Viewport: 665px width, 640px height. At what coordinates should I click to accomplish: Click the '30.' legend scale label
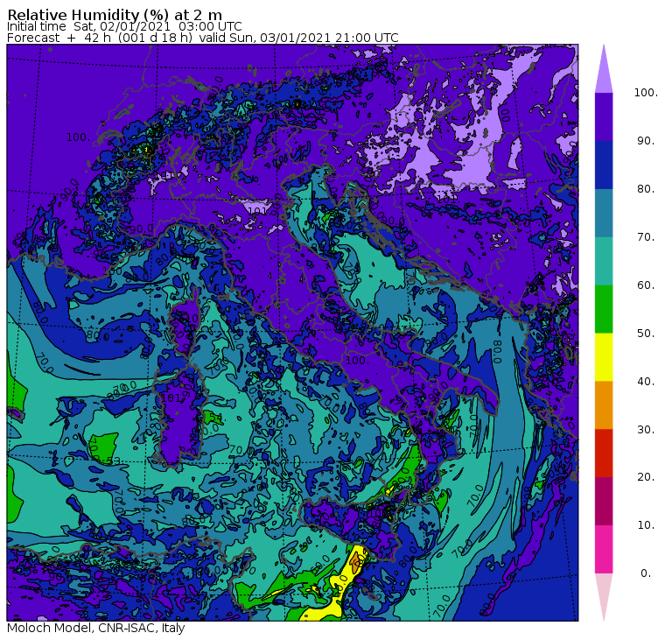click(x=646, y=430)
